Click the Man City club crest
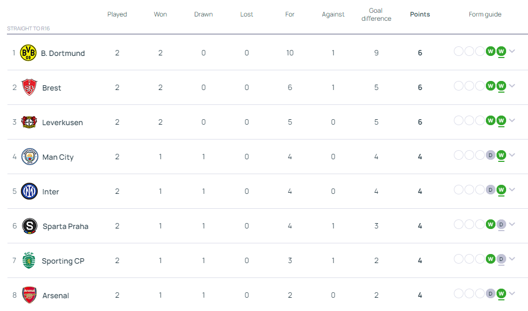The image size is (528, 311). (x=30, y=157)
